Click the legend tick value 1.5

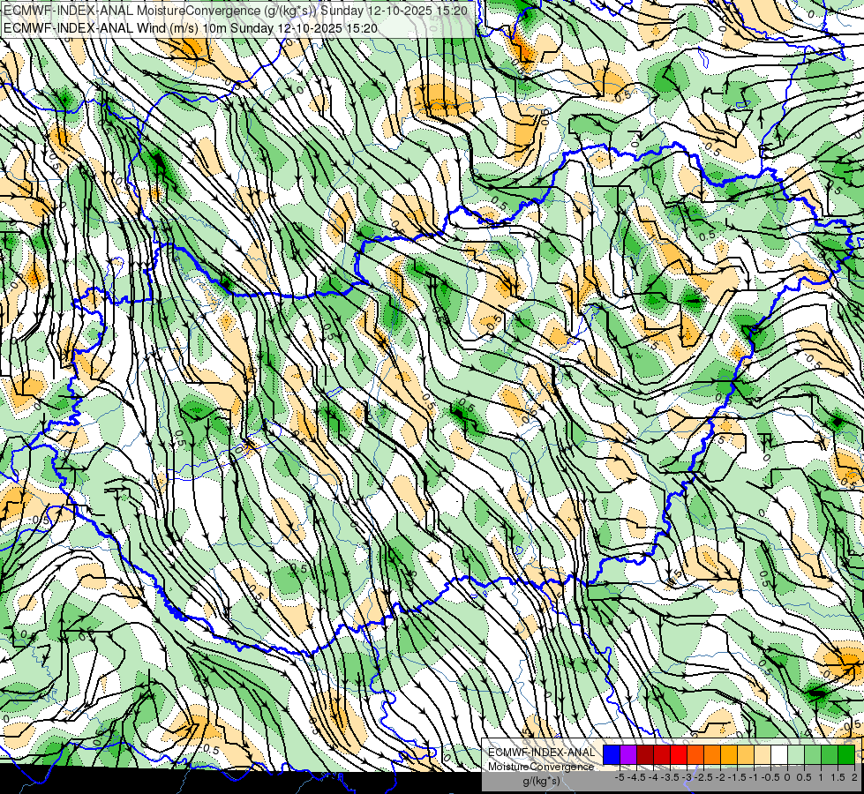[x=838, y=777]
